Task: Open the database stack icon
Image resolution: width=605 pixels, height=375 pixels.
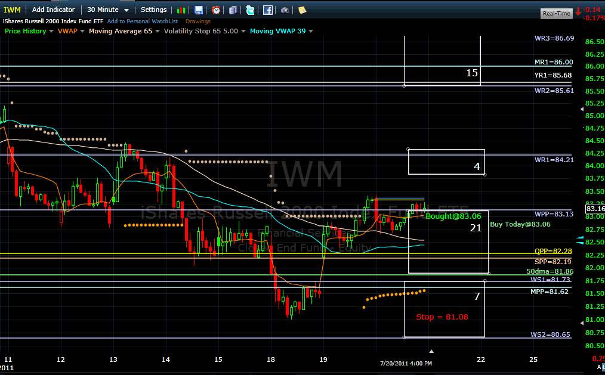Action: (x=233, y=10)
